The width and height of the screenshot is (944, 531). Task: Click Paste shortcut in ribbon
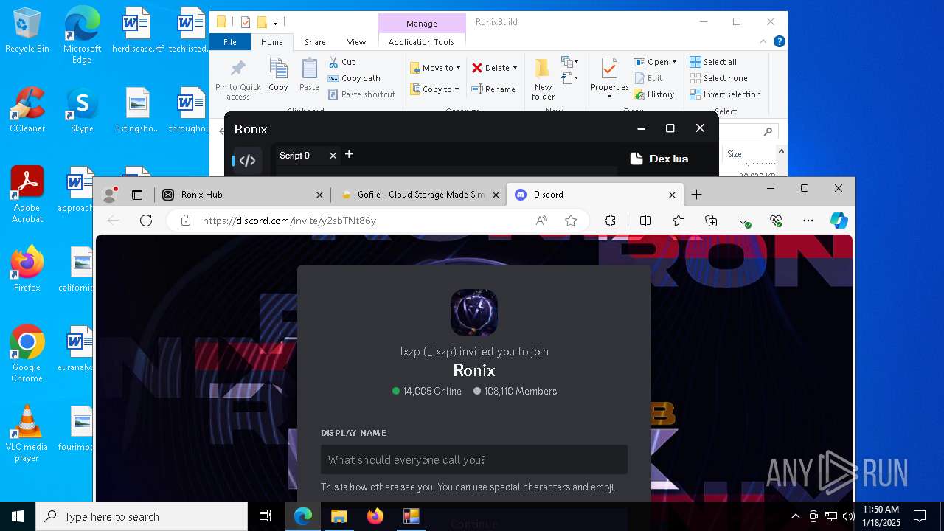point(362,94)
